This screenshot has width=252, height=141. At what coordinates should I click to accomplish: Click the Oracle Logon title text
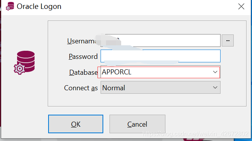tap(39, 7)
